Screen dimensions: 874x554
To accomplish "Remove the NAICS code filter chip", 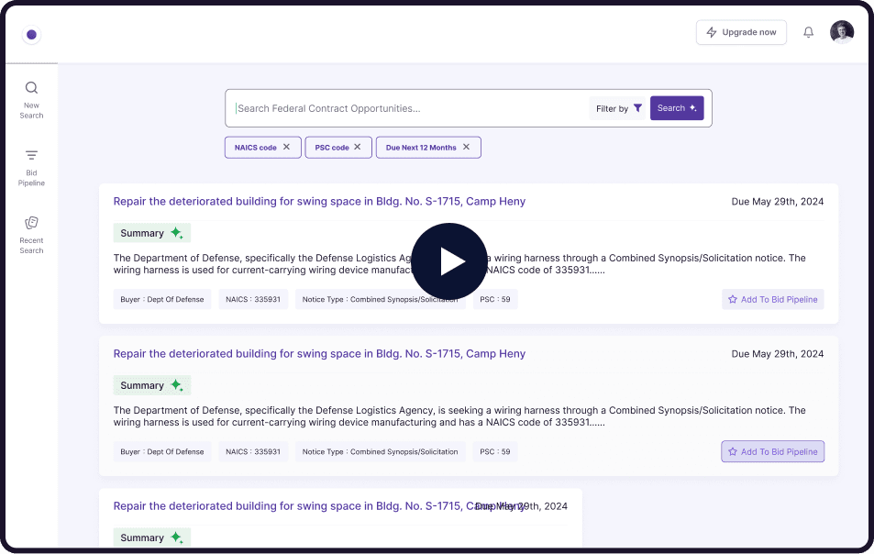I will coord(286,147).
